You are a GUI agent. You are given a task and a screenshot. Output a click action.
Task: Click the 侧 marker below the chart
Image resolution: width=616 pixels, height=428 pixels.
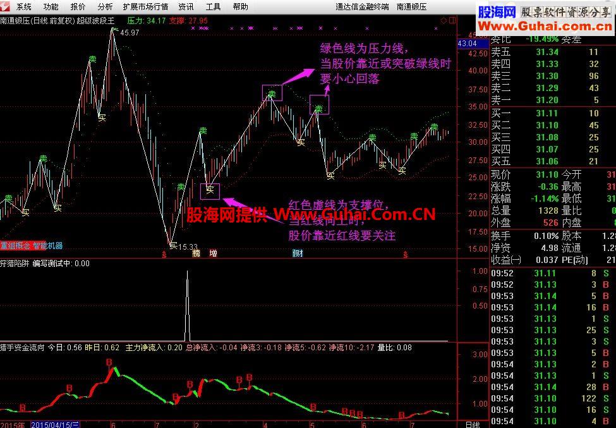[298, 254]
